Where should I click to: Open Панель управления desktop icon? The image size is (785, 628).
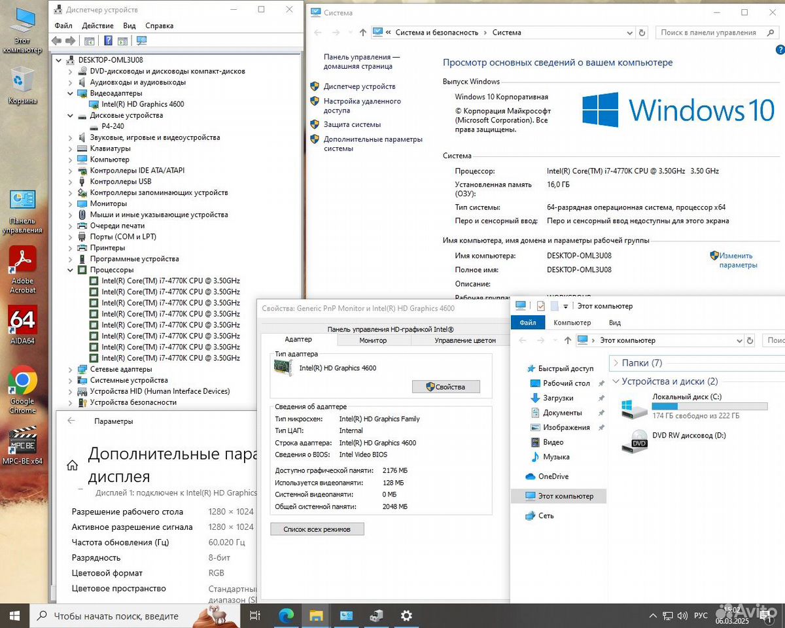coord(23,211)
